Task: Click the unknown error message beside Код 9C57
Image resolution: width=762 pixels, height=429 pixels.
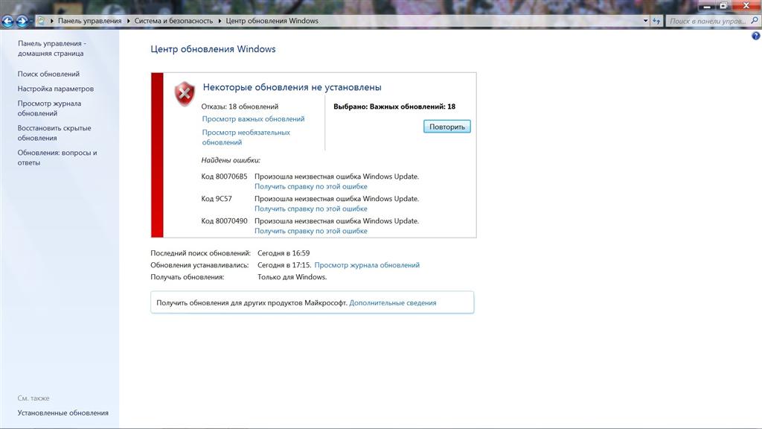Action: tap(337, 198)
